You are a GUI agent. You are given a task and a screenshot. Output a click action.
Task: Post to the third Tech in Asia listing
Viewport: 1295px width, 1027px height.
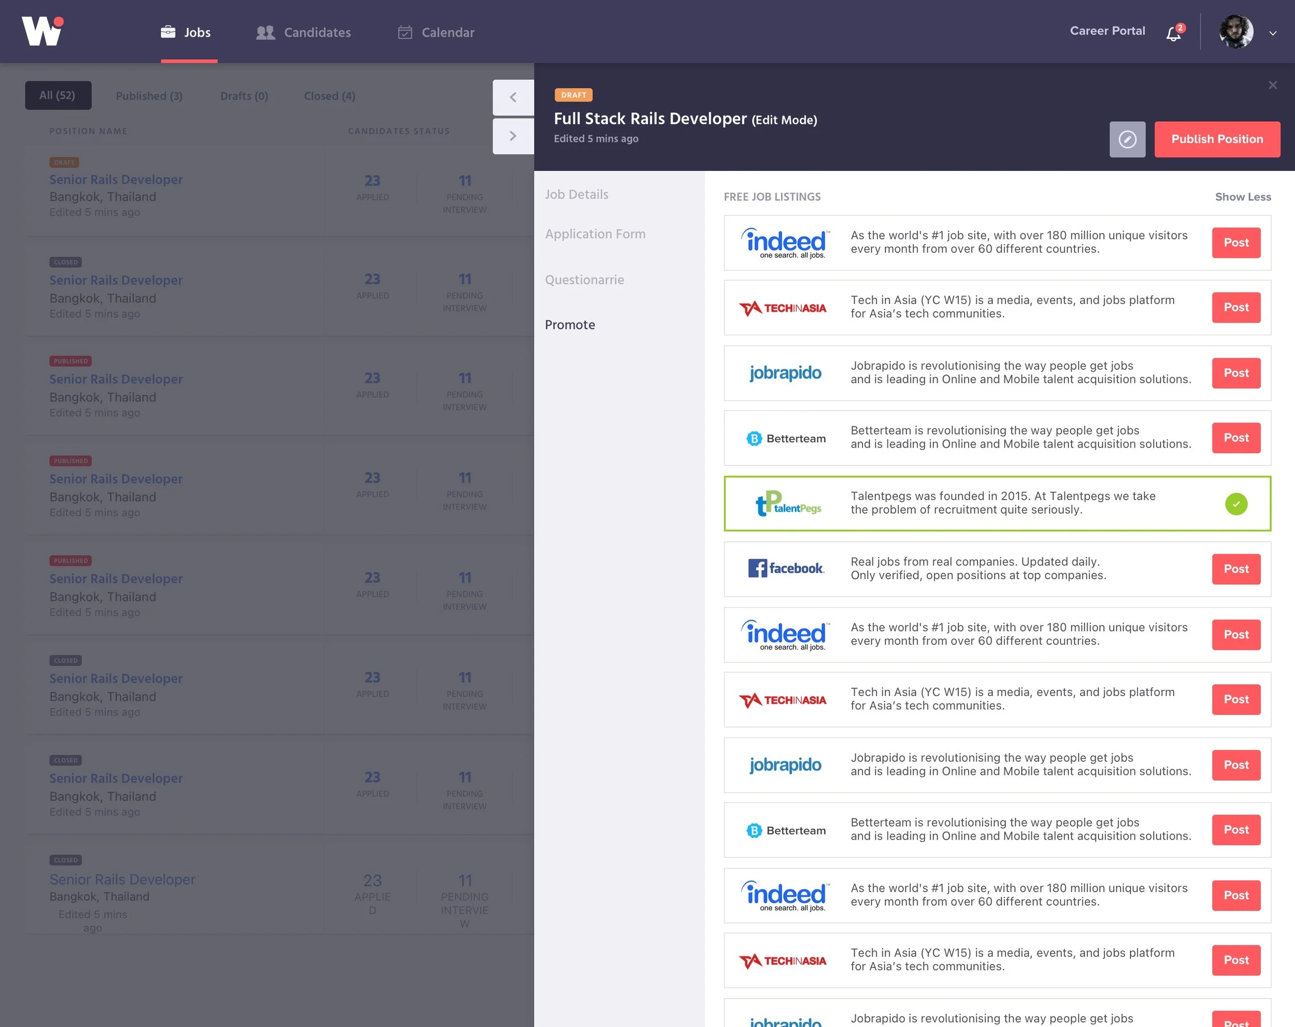point(1236,960)
